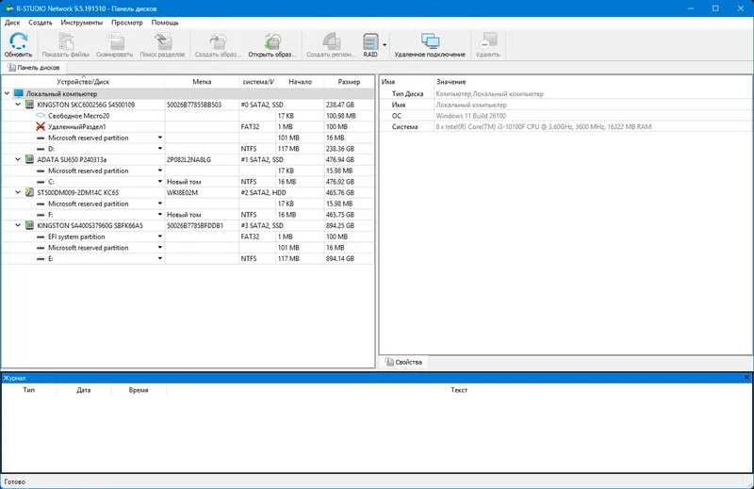Sort by Метка column header
Image resolution: width=754 pixels, height=489 pixels.
pos(202,82)
